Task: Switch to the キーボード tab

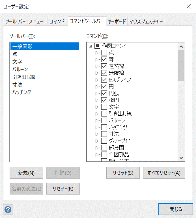Action: point(116,21)
